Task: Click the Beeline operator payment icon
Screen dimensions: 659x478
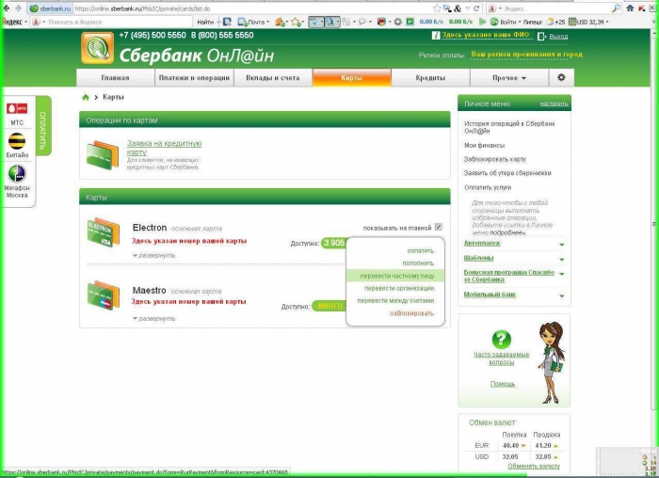Action: (17, 141)
